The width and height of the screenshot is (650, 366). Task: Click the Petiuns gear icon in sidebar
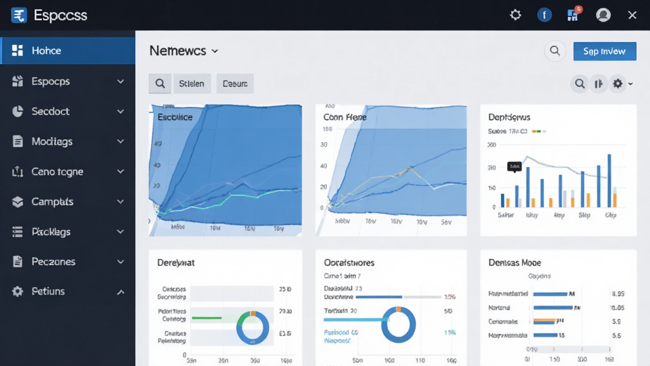[x=17, y=291]
